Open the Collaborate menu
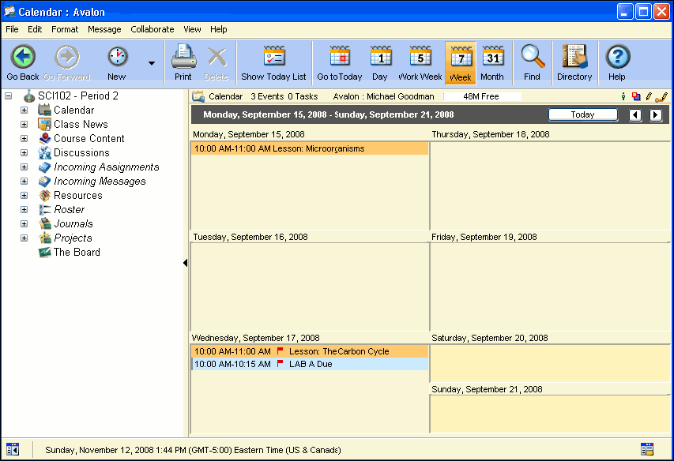674x461 pixels. tap(152, 29)
